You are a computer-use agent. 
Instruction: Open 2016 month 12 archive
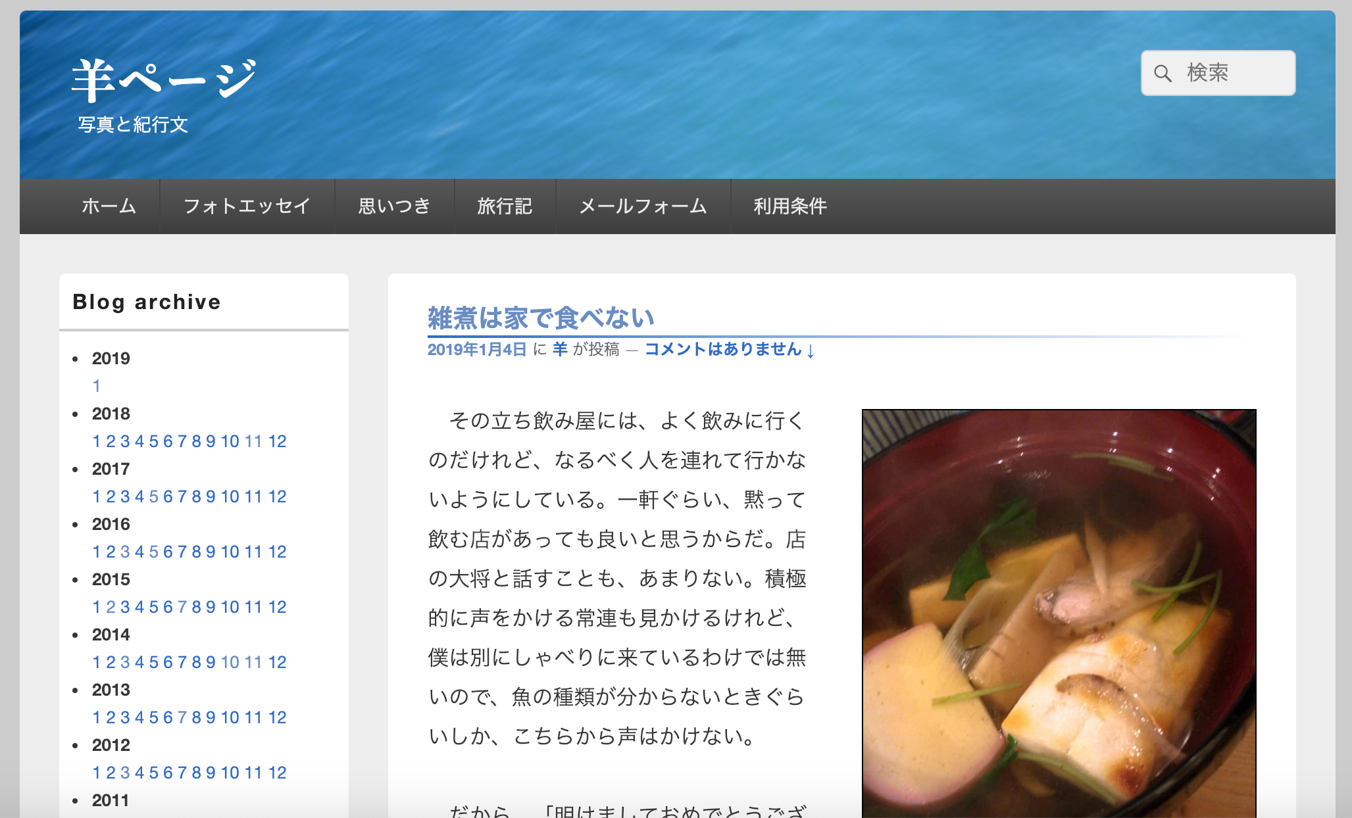click(x=277, y=552)
